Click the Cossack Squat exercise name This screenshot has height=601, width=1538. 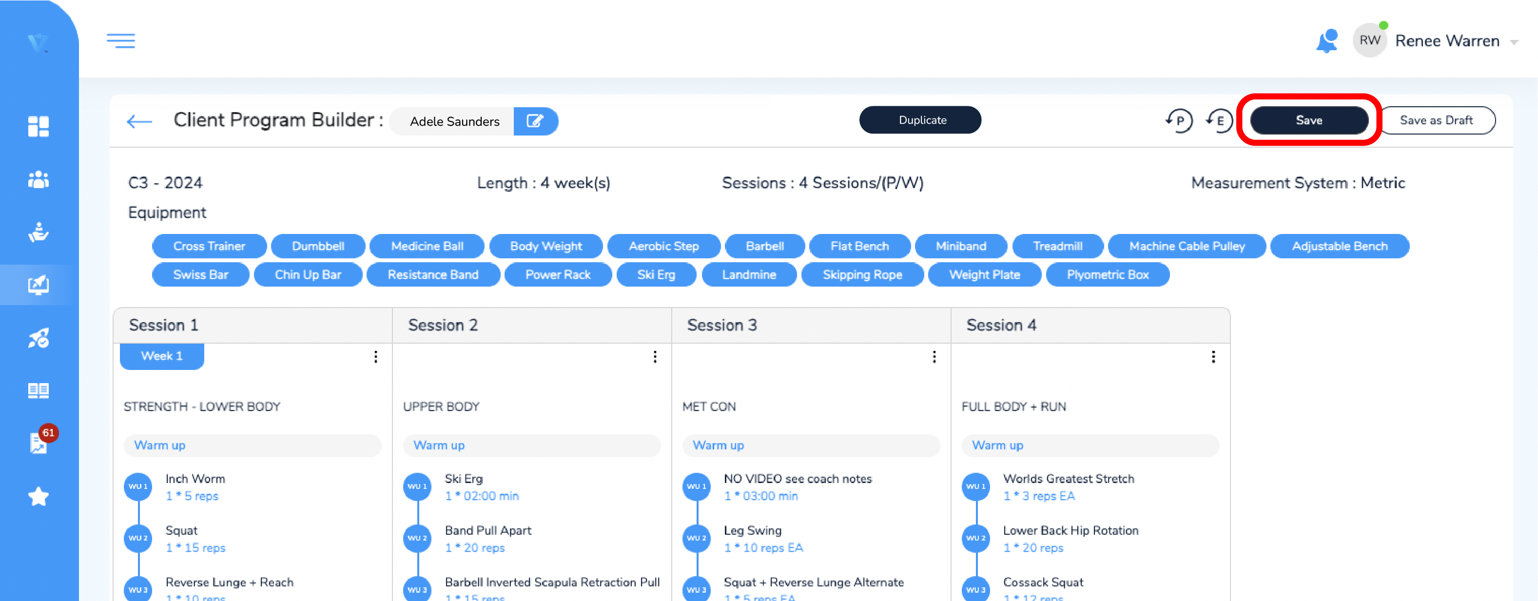point(1043,582)
